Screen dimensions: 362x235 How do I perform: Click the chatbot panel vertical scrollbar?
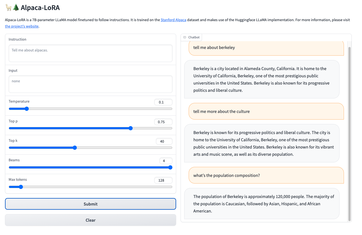349,133
